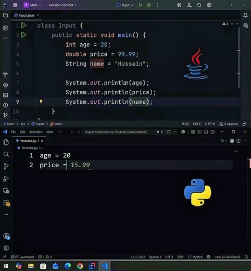
Task: Click the yellow lightbulb quick-fix on line 9
Action: pos(41,102)
